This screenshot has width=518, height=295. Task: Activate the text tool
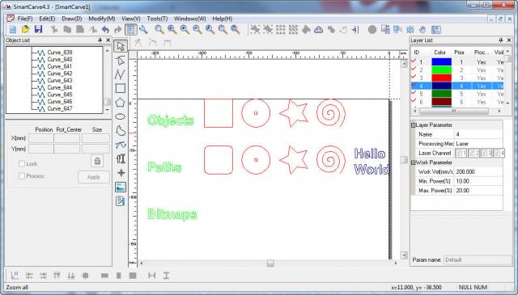pyautogui.click(x=121, y=158)
